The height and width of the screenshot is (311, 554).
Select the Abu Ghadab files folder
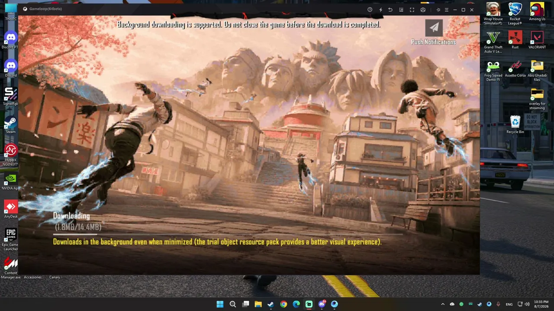537,71
